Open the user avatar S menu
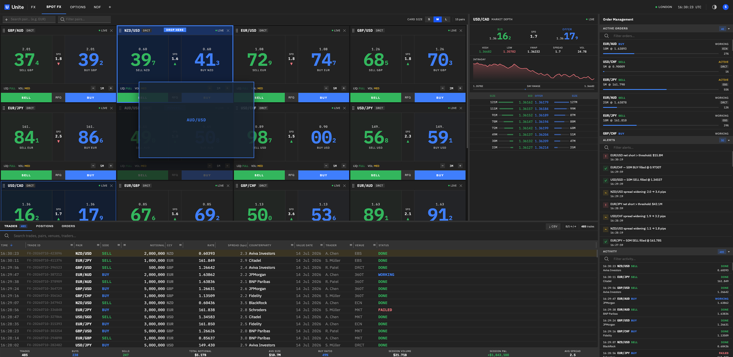 point(725,7)
